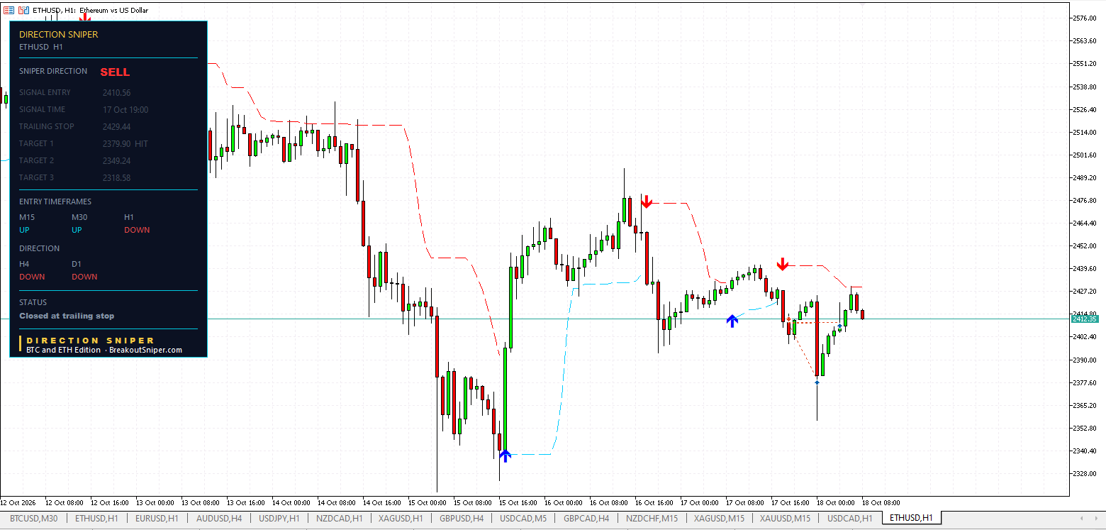Click the TRAILING STOP value 2429.44
Image resolution: width=1106 pixels, height=530 pixels.
(x=116, y=126)
